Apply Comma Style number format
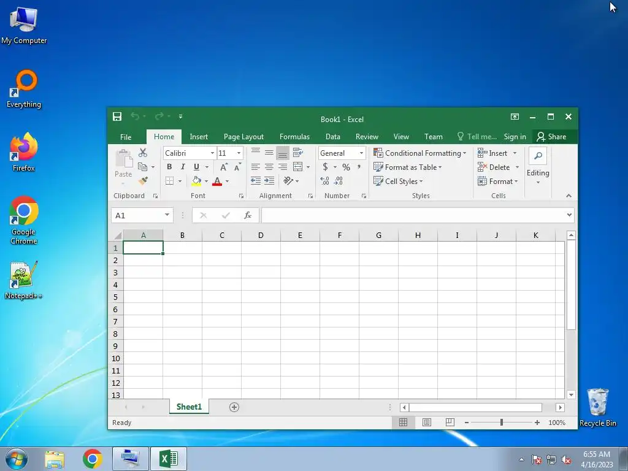This screenshot has width=628, height=471. click(359, 167)
